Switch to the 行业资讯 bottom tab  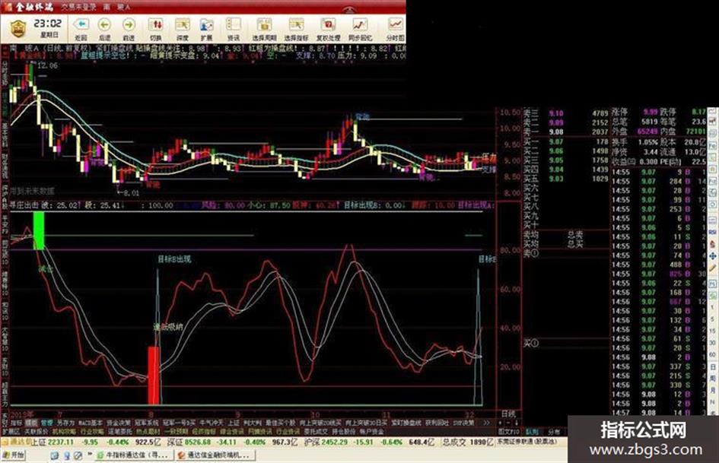point(287,431)
